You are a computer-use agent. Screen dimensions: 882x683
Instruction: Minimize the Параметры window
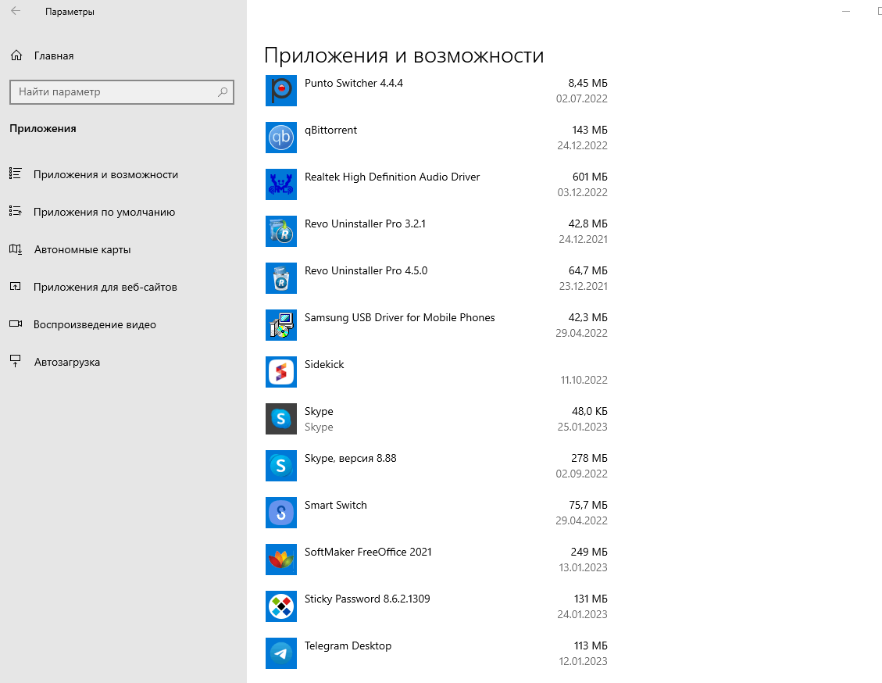pyautogui.click(x=845, y=11)
